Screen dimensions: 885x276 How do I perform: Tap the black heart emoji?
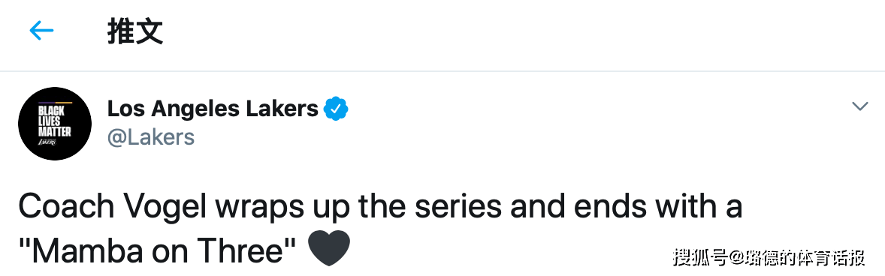329,250
